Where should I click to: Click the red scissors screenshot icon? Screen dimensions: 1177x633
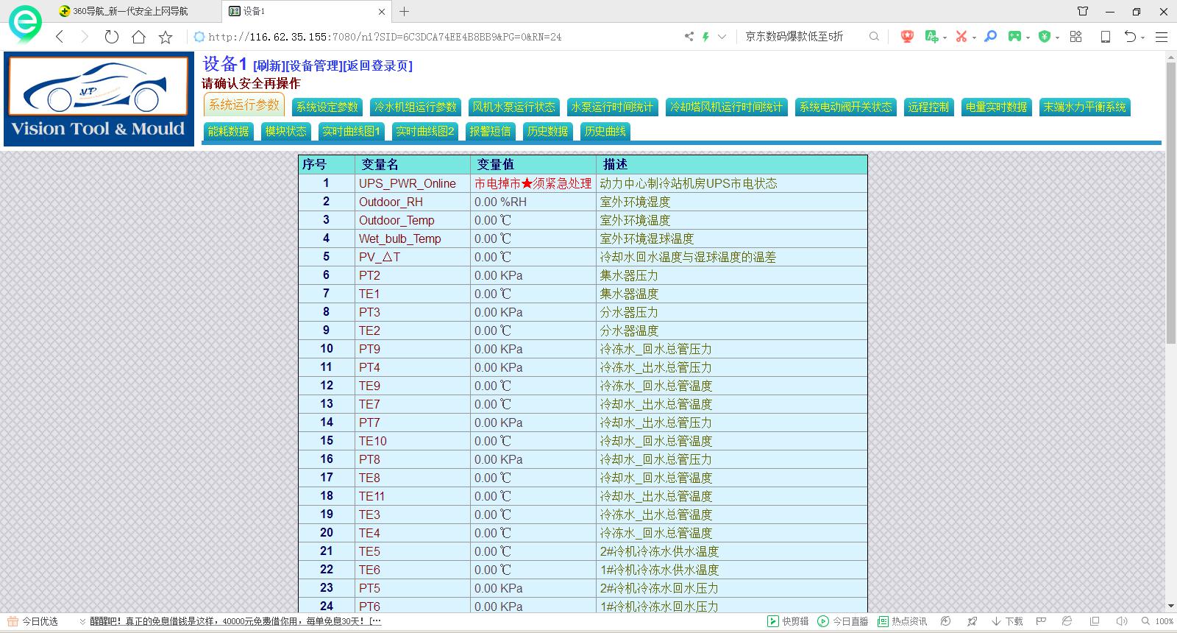(x=961, y=36)
